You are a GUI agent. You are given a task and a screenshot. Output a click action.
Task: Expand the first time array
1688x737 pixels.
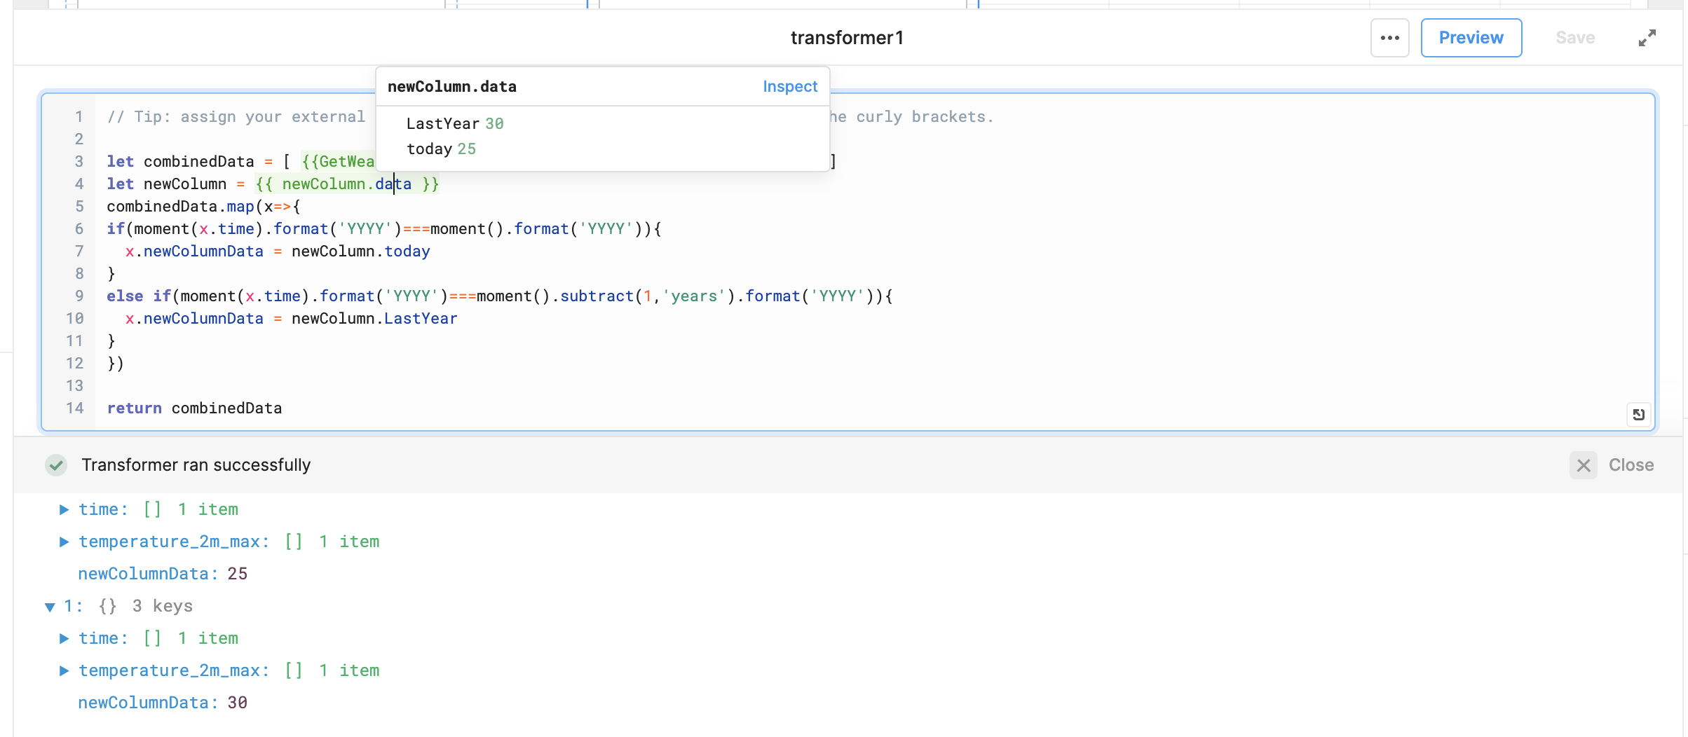coord(64,509)
